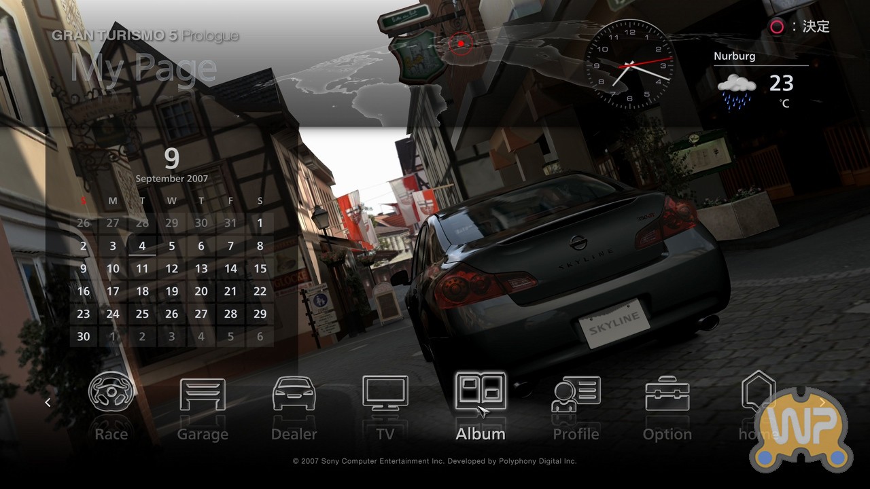Click the Garage menu label

click(x=202, y=434)
